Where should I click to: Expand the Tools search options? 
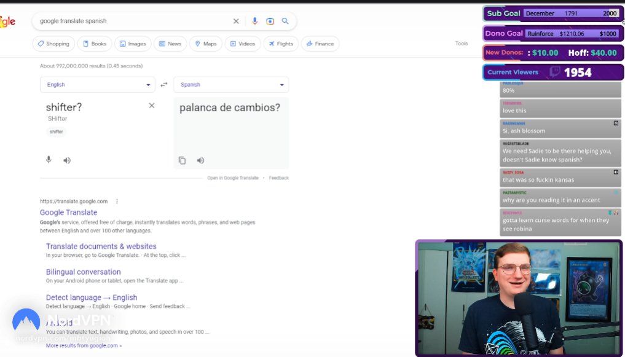(x=461, y=43)
